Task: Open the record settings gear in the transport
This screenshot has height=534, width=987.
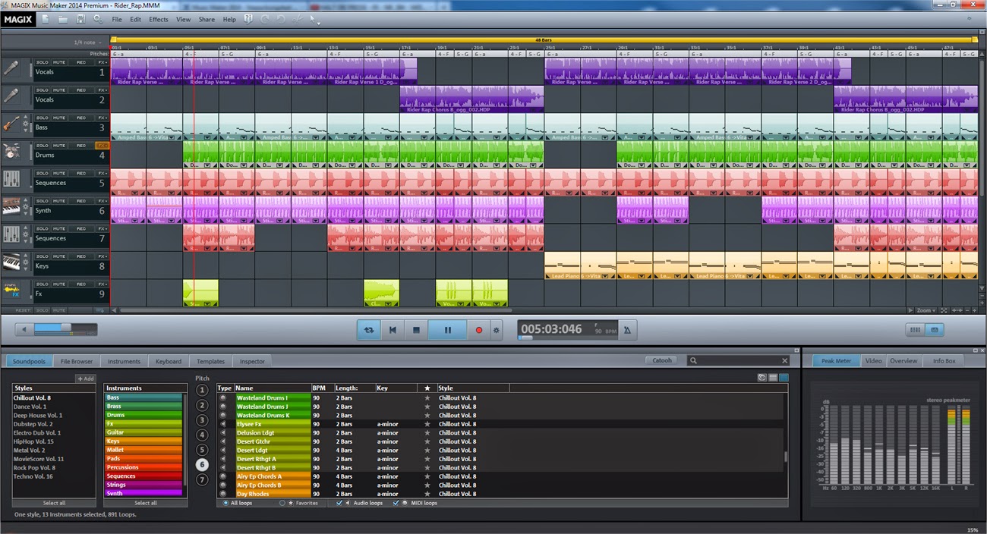Action: (x=497, y=330)
